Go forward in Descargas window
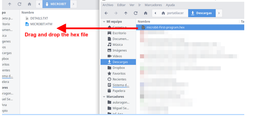This screenshot has width=259, height=126. coord(116,13)
